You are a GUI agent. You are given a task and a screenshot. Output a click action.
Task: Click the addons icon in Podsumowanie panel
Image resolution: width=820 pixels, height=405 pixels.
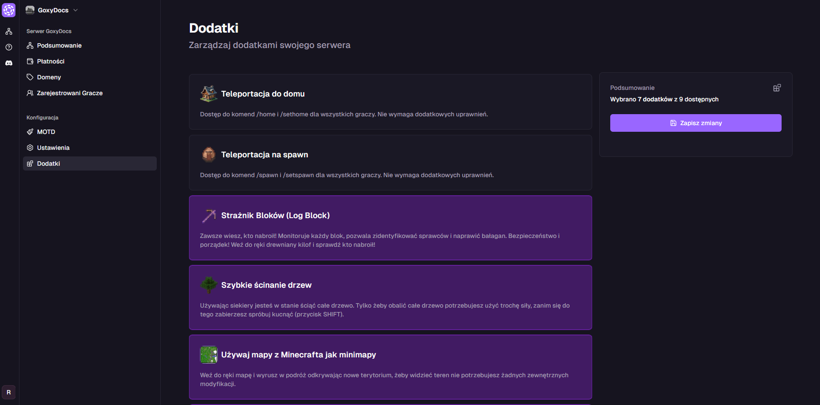click(x=777, y=88)
